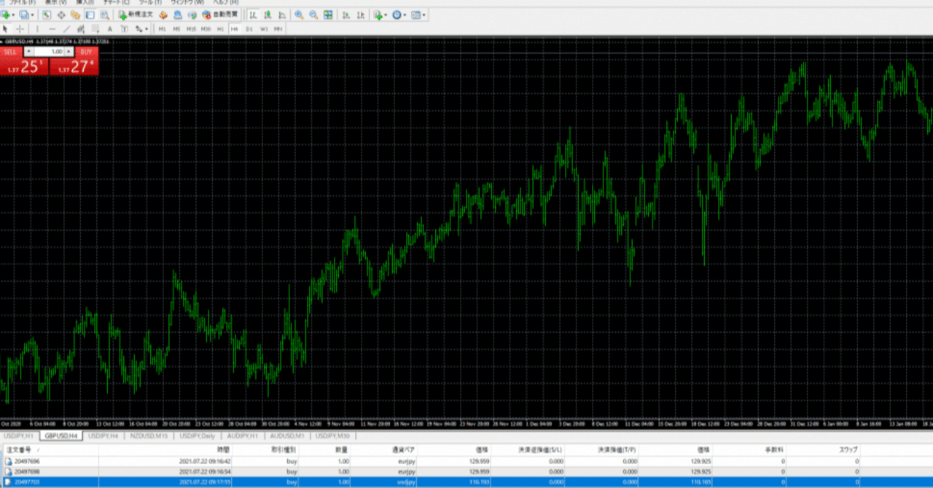Open the Strategy Tester icon
The image size is (933, 488).
(105, 15)
